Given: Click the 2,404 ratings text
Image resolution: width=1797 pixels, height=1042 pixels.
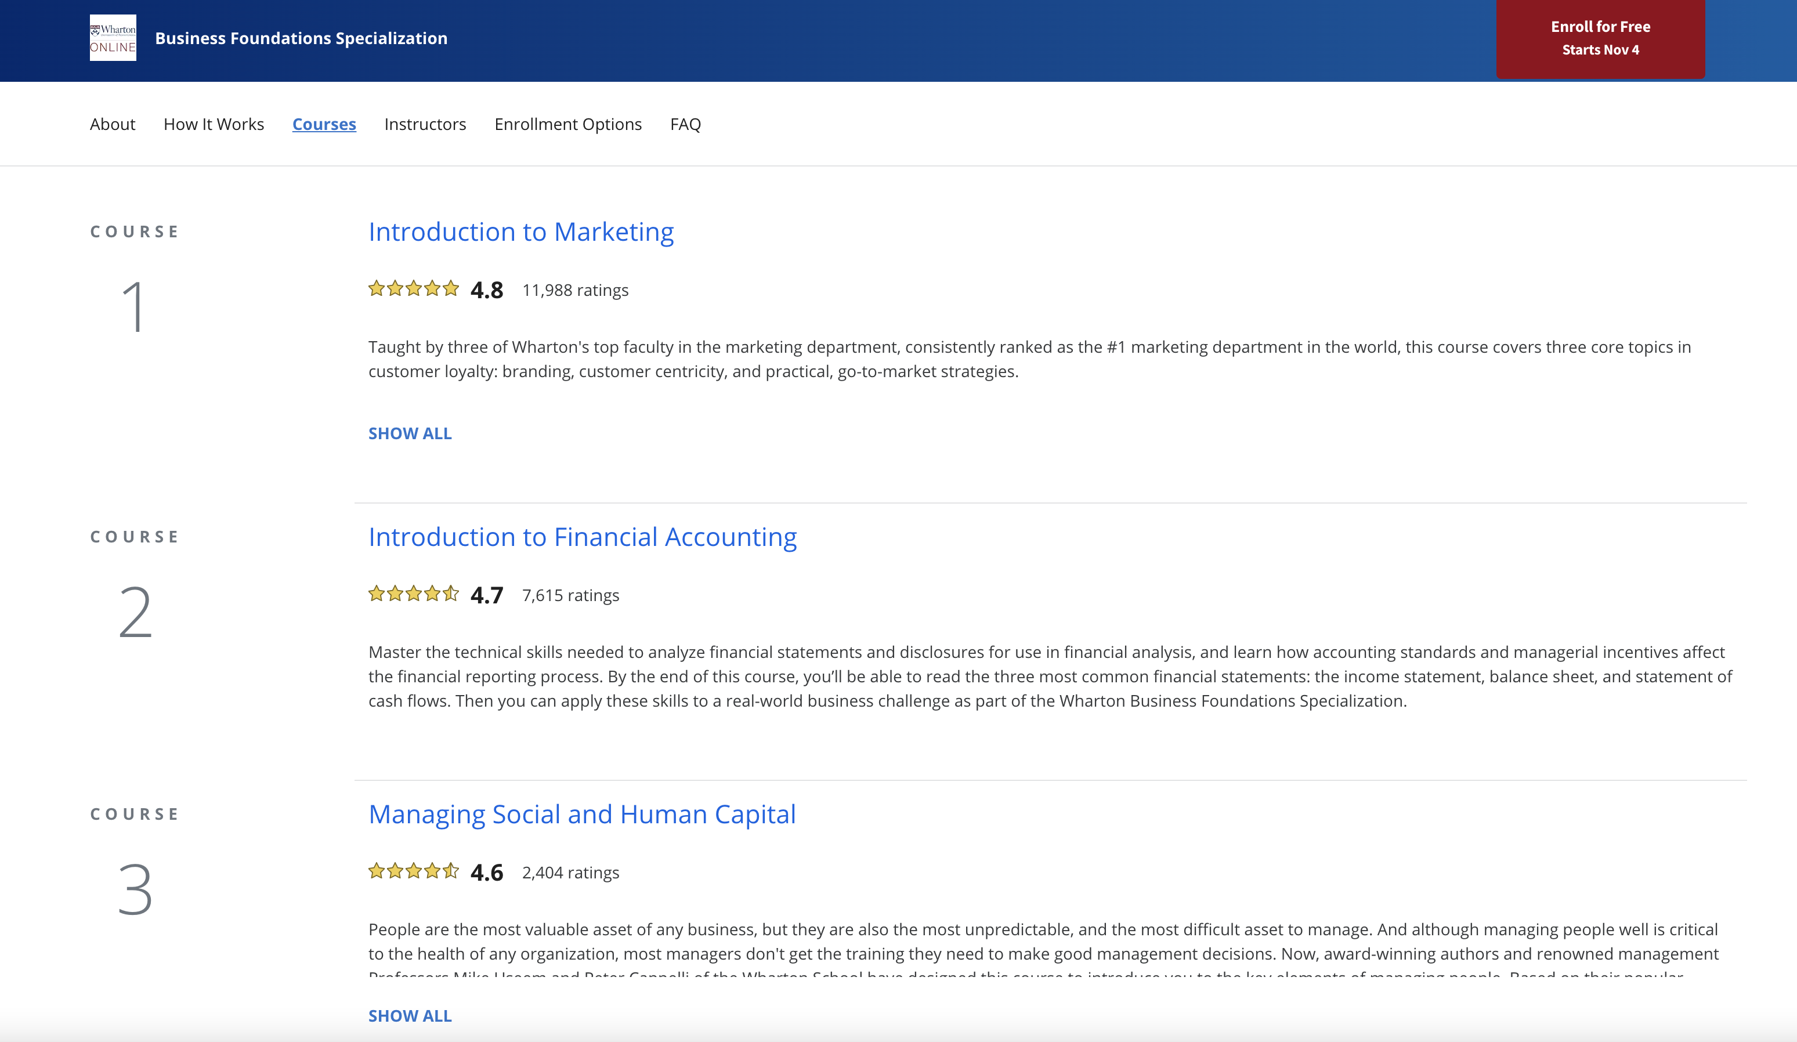Looking at the screenshot, I should [x=570, y=873].
